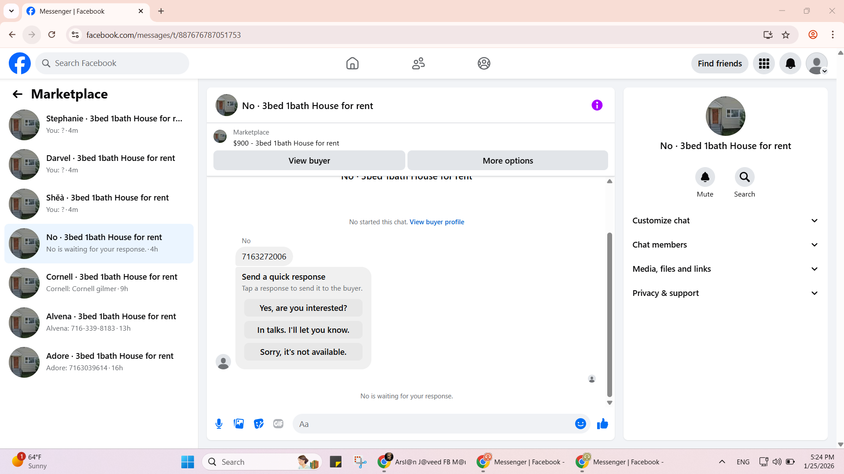Open the Windows Start button
This screenshot has height=474, width=844.
coord(187,462)
